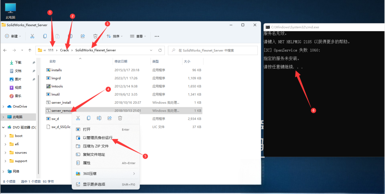Open the 排序 (Sort) dropdown
385x194 pixels.
(x=114, y=36)
